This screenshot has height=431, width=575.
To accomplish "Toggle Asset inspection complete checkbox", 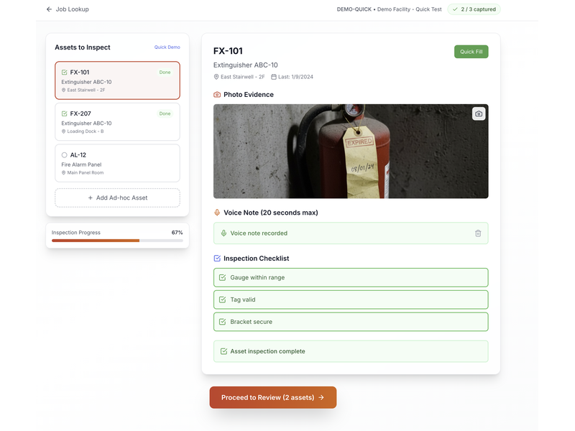I will [x=222, y=352].
